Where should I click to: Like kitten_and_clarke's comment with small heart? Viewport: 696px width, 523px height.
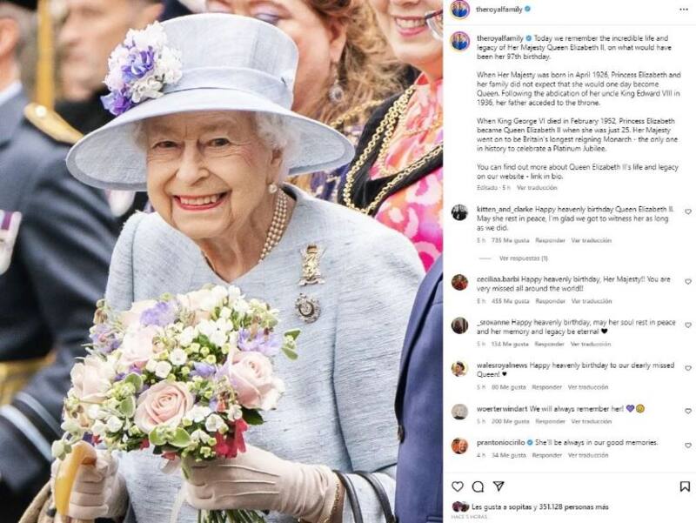coord(688,211)
